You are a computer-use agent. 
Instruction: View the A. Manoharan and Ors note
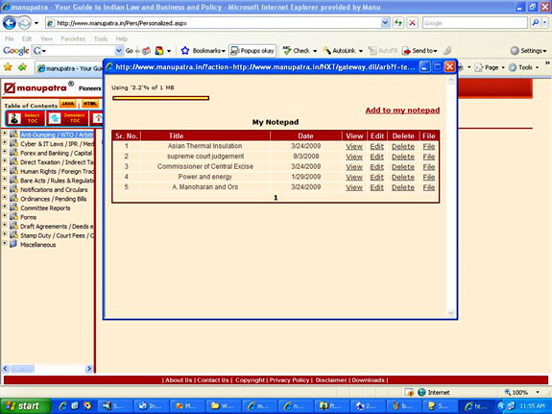[354, 187]
